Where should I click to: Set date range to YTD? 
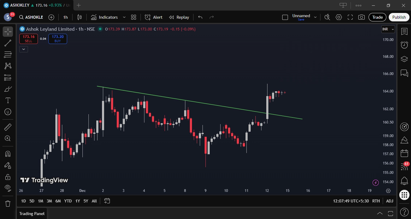click(x=68, y=201)
